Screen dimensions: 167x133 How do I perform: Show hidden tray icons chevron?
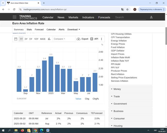[148, 130]
